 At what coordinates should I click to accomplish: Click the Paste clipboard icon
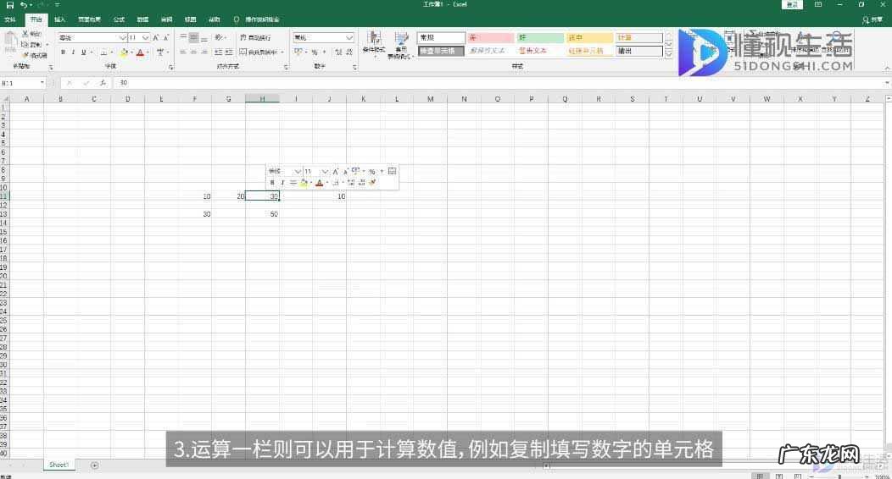click(x=10, y=41)
